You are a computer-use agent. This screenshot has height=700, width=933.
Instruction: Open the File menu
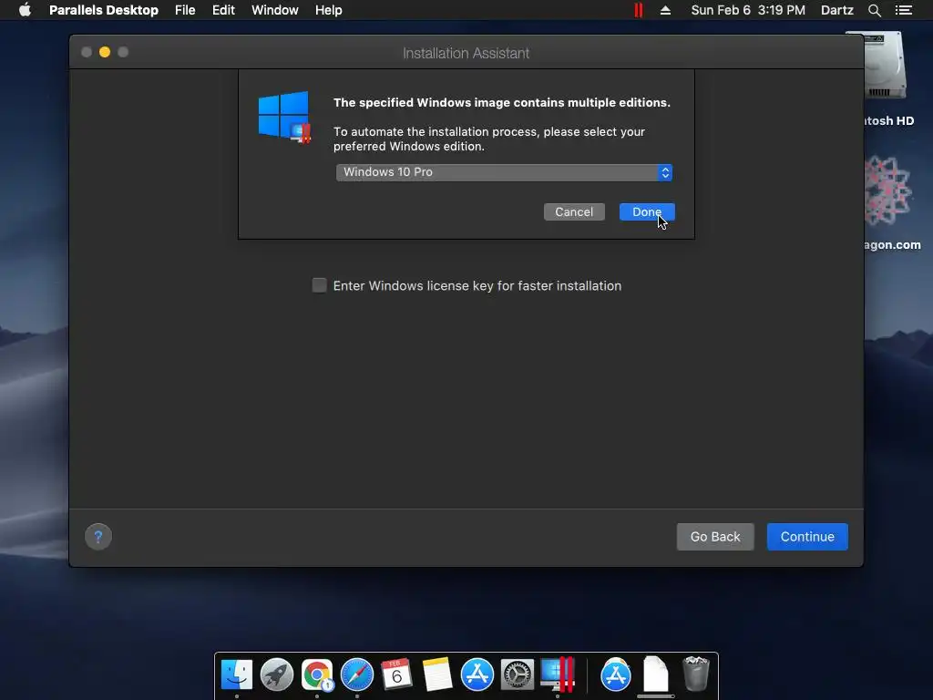185,10
